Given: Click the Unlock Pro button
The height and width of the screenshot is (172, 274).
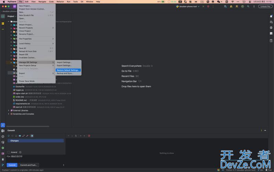Looking at the screenshot, I should pyautogui.click(x=265, y=7).
